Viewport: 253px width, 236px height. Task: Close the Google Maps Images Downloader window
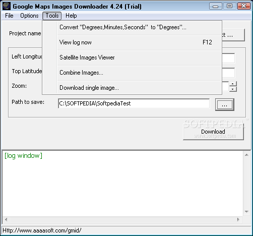pyautogui.click(x=244, y=6)
